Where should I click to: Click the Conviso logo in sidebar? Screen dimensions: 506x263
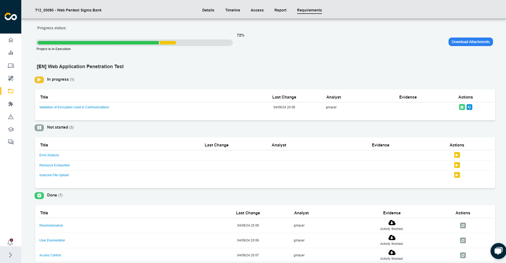11,17
